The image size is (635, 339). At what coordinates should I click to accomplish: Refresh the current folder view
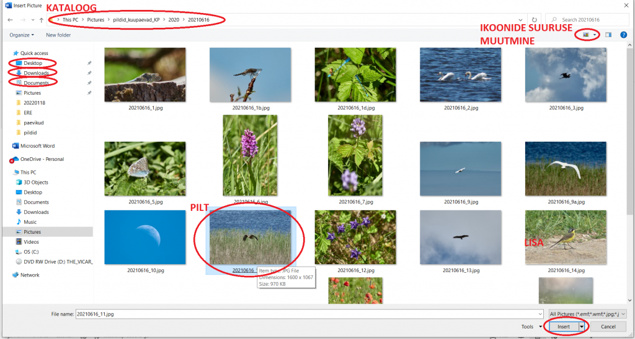coord(535,20)
